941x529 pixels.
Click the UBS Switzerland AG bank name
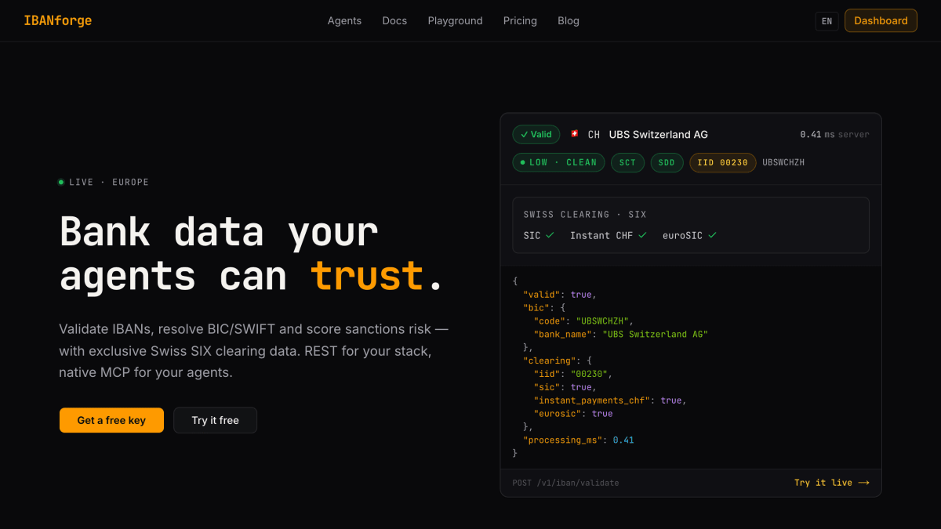659,134
